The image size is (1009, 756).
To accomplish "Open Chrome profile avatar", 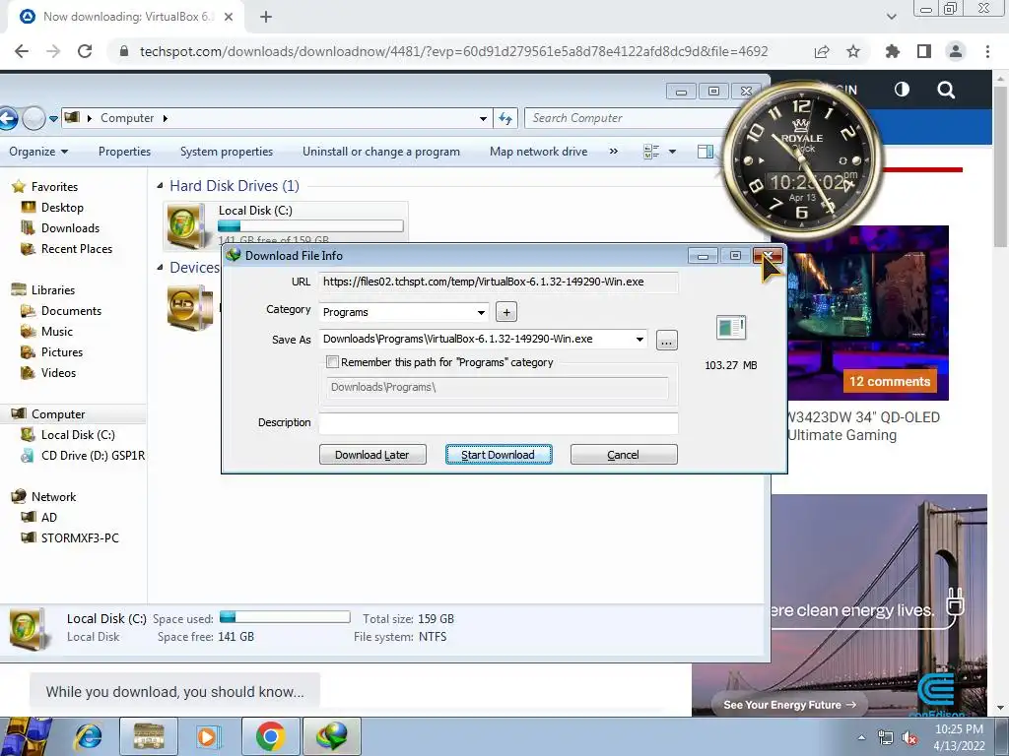I will point(956,51).
